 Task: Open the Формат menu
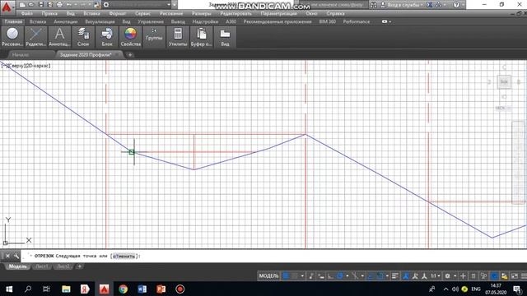tap(118, 14)
